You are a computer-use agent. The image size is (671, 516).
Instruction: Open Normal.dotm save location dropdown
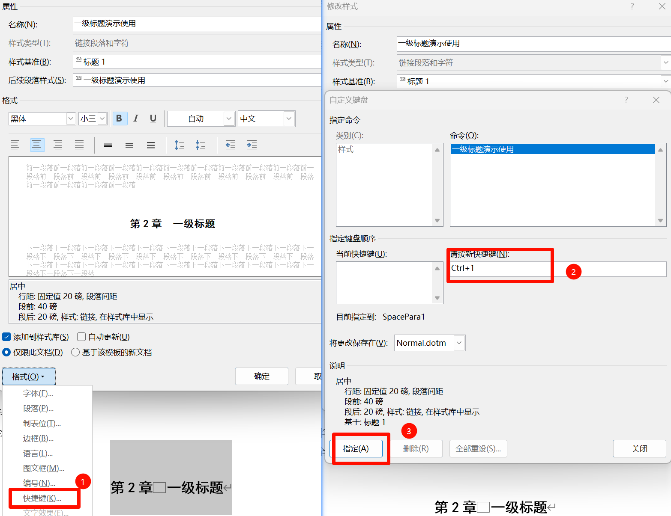point(459,343)
